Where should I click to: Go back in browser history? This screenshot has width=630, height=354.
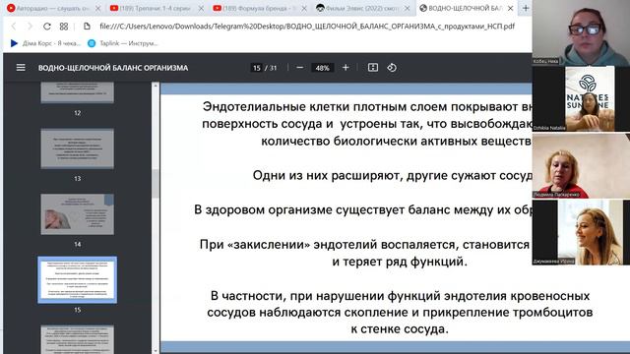pos(14,27)
